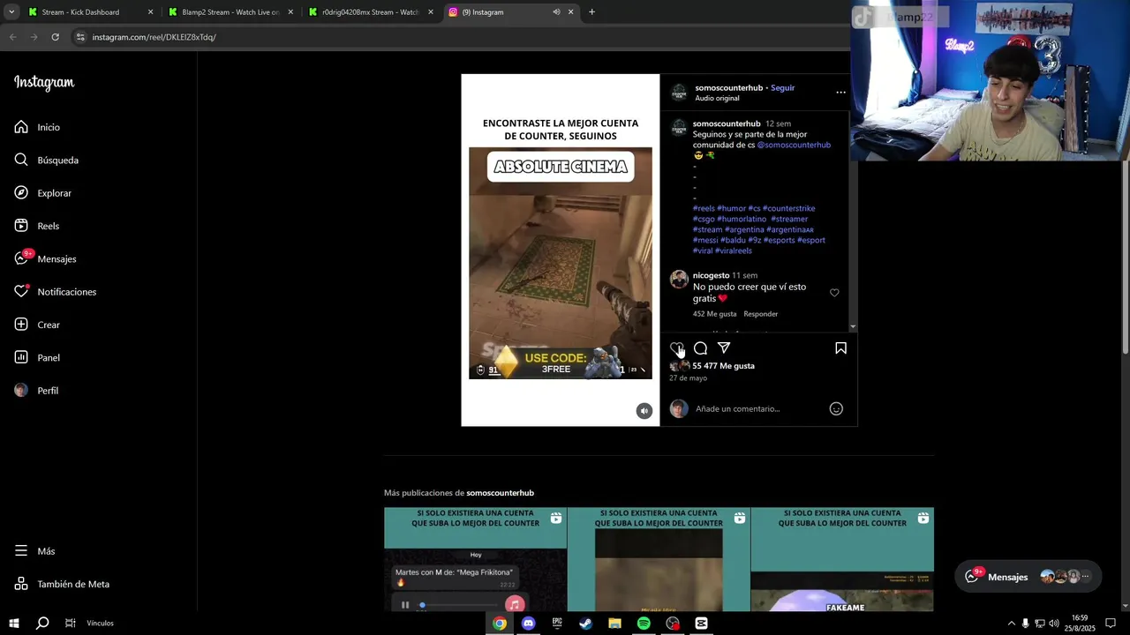View the 55 477 Me gusta list
Screen dimensions: 1130x635
tap(723, 366)
